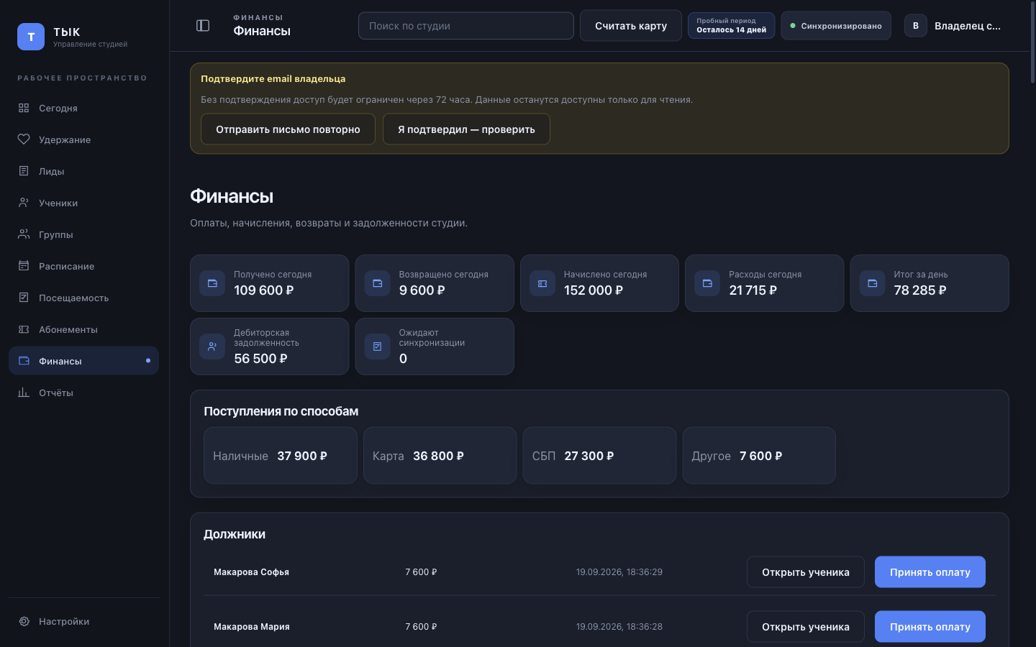The width and height of the screenshot is (1036, 647).
Task: Accept payment for Макарова Мария
Action: (x=930, y=627)
